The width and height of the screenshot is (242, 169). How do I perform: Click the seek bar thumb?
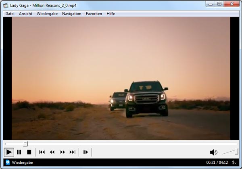25,144
